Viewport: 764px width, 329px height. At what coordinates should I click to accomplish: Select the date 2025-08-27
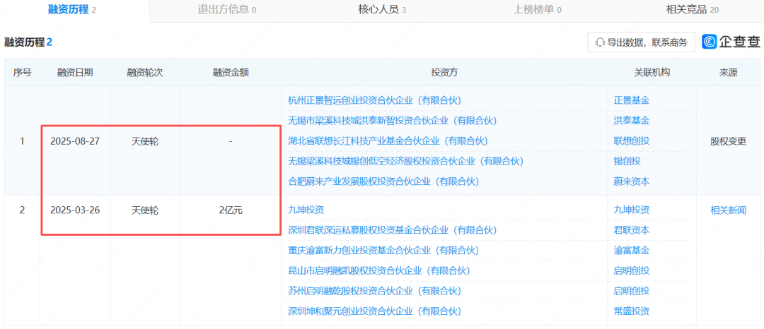[75, 141]
